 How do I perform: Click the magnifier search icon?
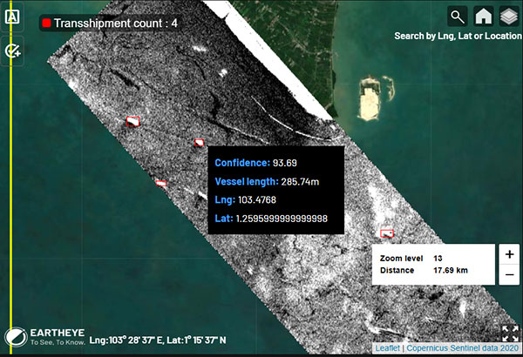pos(458,16)
